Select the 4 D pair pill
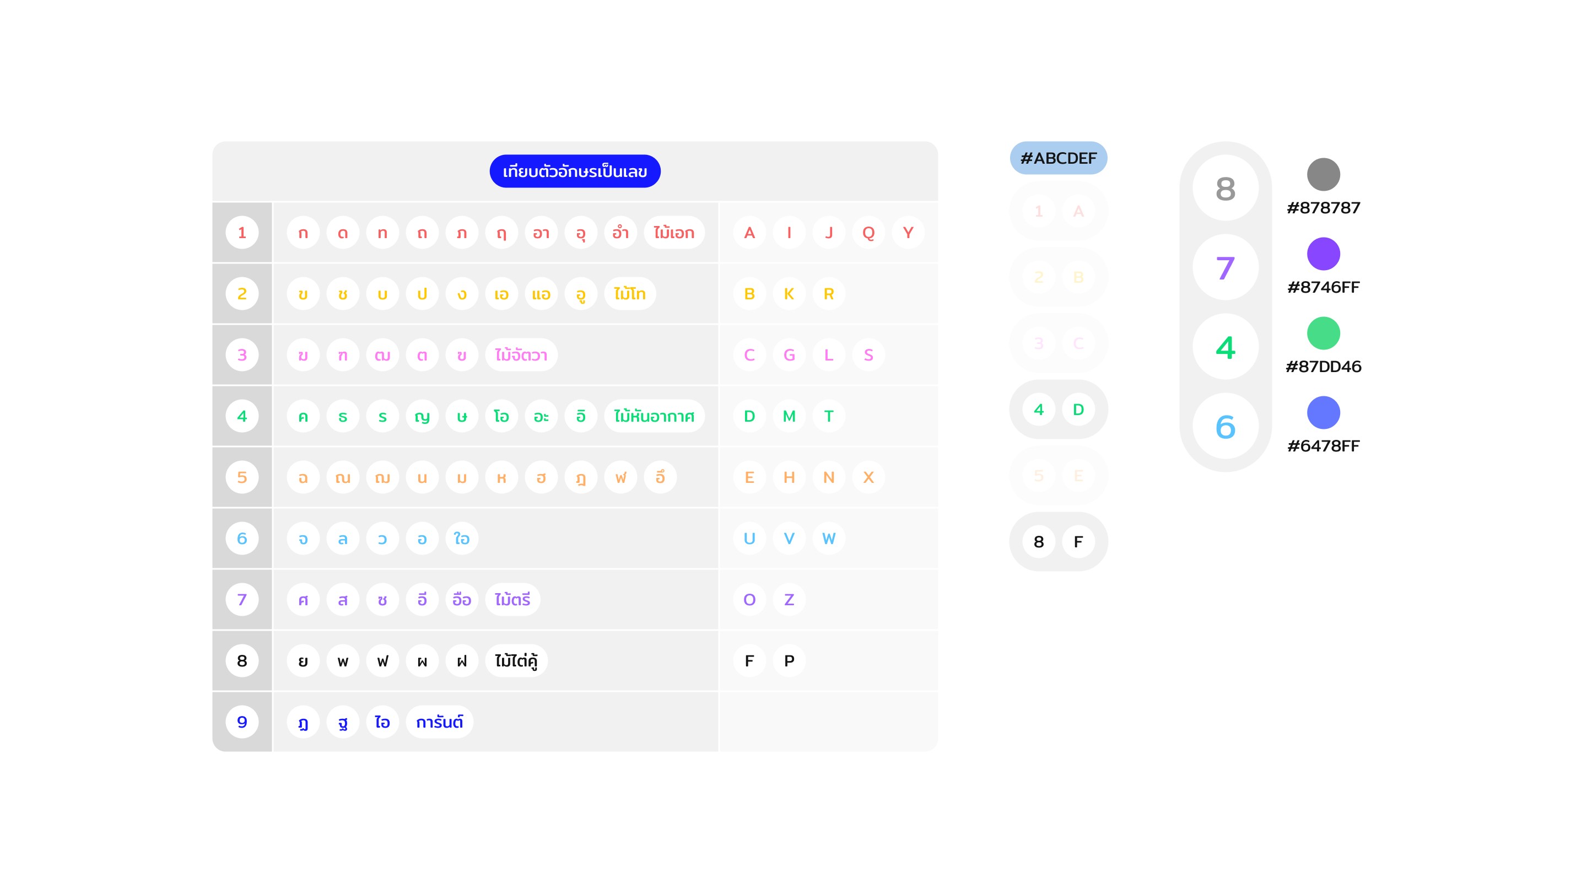This screenshot has width=1587, height=893. coord(1058,409)
